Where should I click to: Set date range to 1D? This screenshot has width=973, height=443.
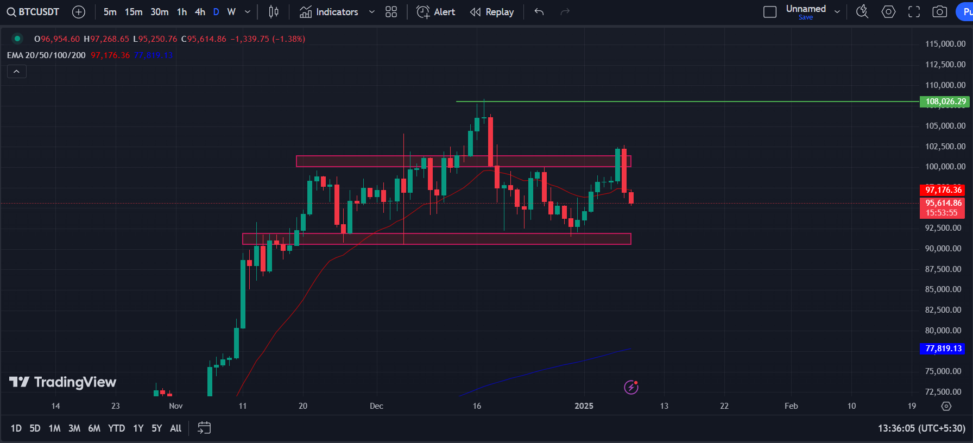(16, 428)
